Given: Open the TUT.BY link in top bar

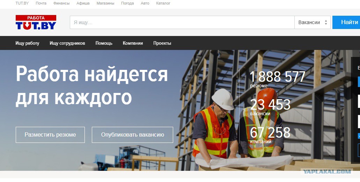Looking at the screenshot, I should pos(22,3).
